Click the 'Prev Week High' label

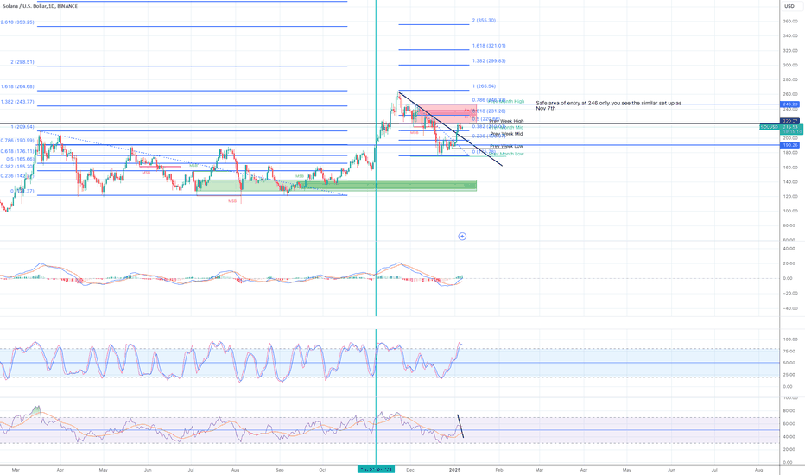tap(506, 122)
